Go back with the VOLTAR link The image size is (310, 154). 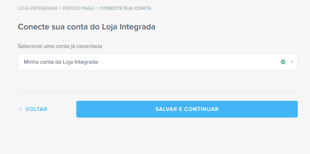(x=36, y=109)
